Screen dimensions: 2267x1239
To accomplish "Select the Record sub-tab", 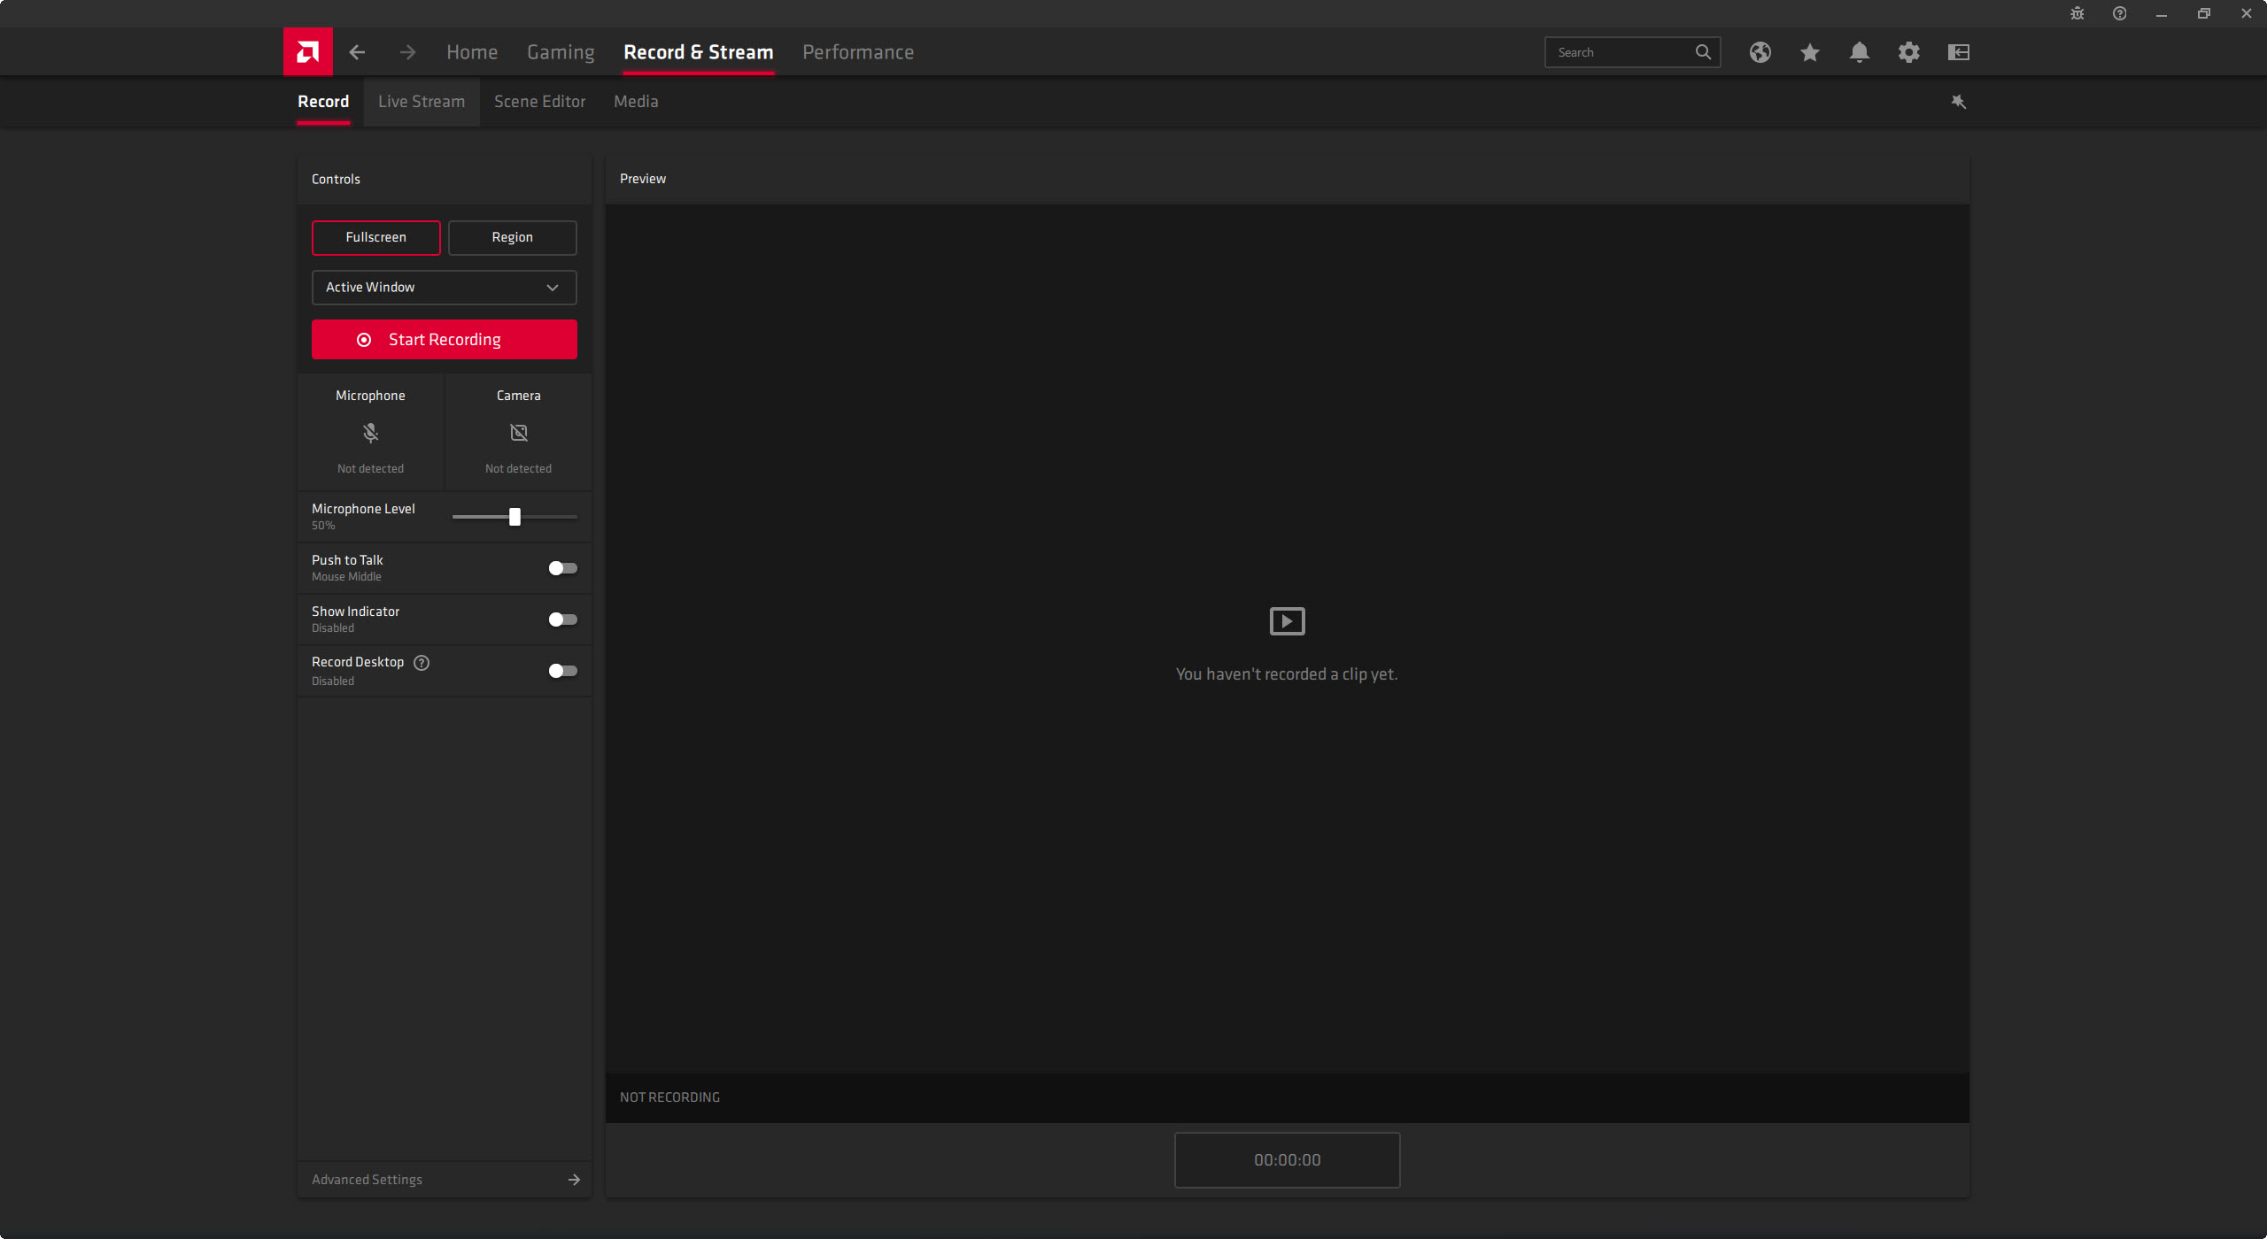I will coord(323,102).
